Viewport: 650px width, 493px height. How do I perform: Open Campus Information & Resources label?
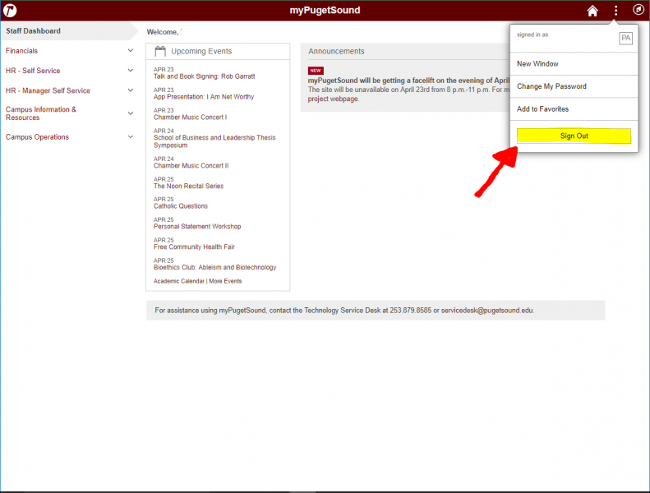click(40, 113)
